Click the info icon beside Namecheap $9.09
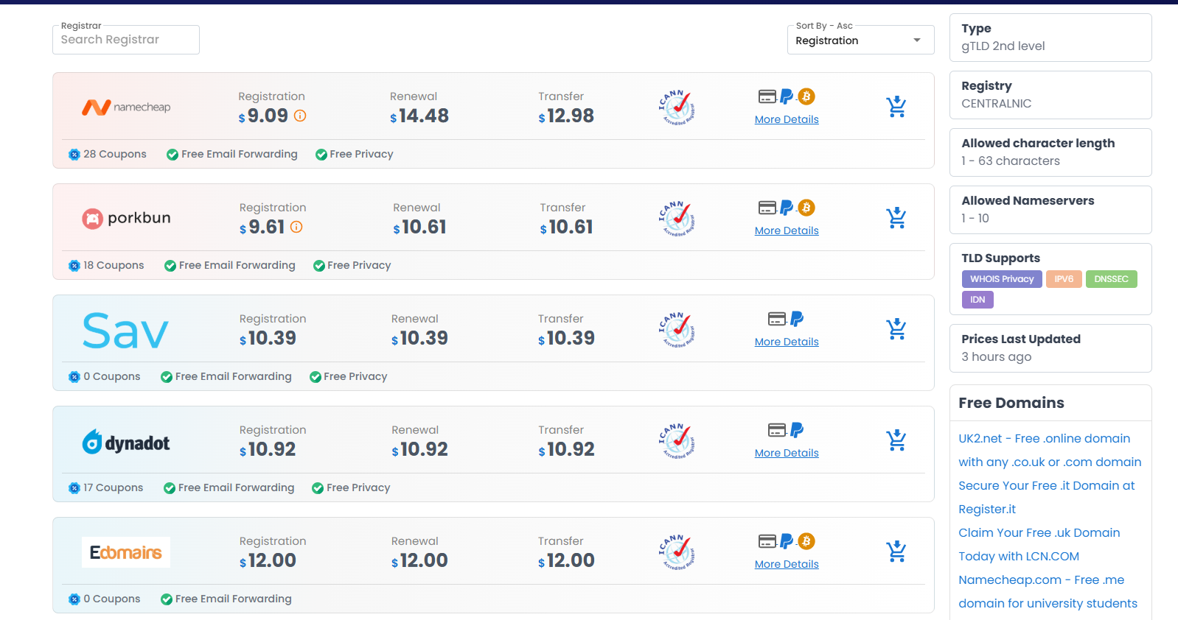1178x620 pixels. [300, 116]
